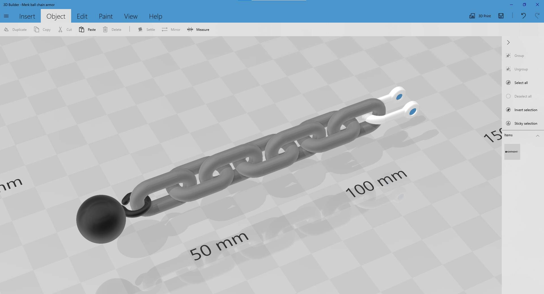Click the Select all icon
The image size is (544, 294).
[x=508, y=83]
